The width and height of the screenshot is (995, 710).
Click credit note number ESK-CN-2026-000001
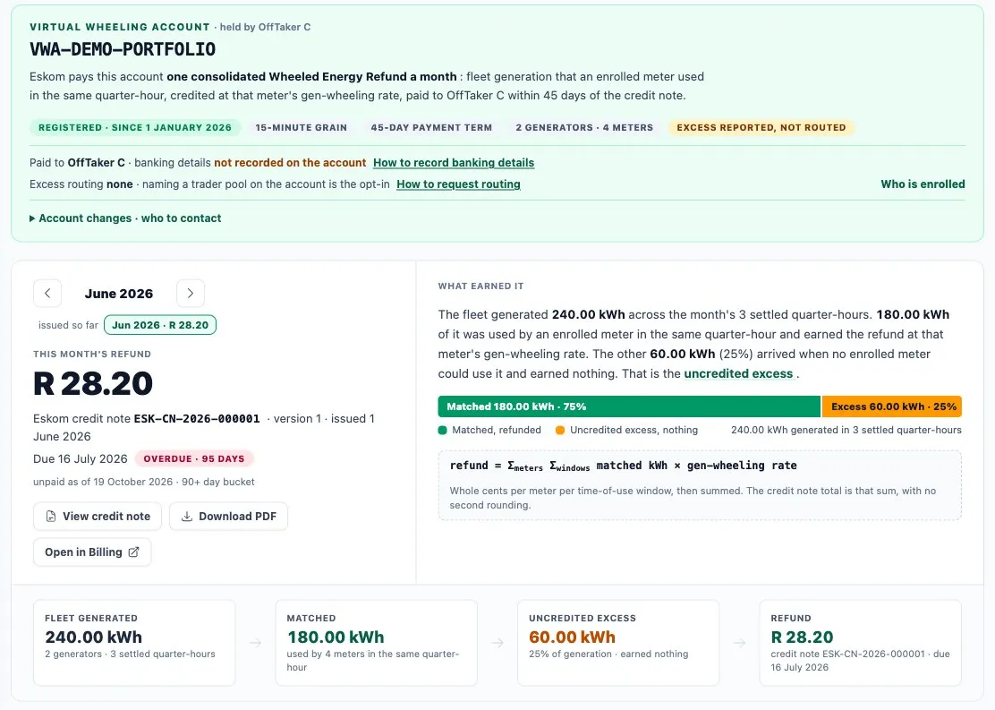pyautogui.click(x=197, y=418)
